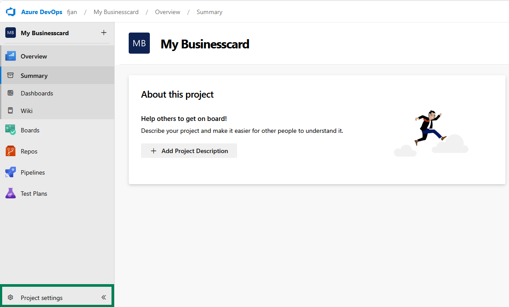The height and width of the screenshot is (307, 509).
Task: Create a new project with the plus button
Action: coord(104,33)
